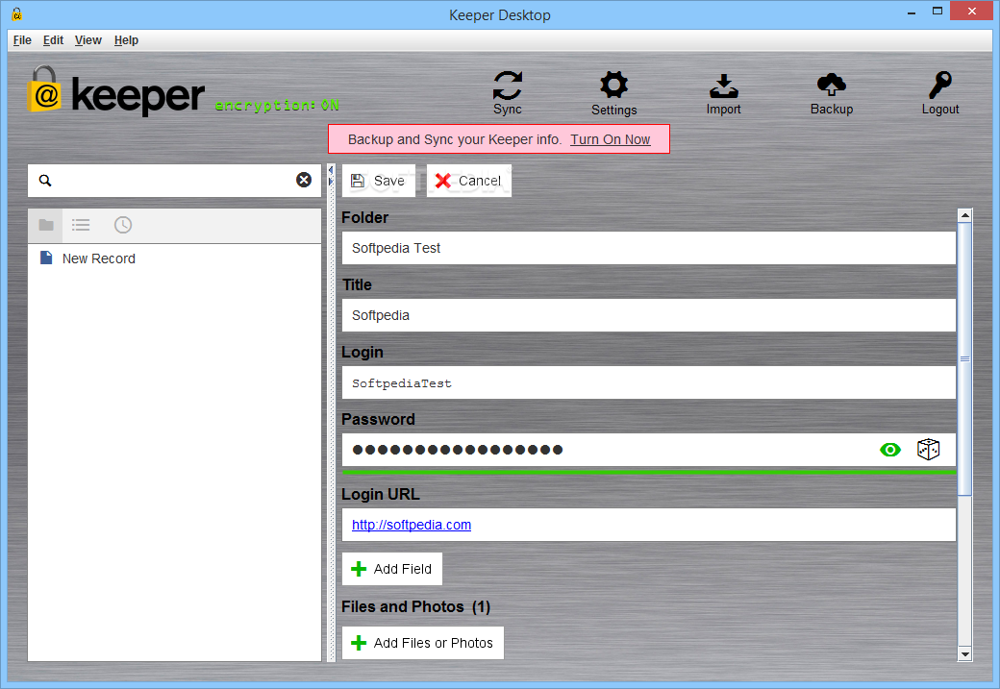Open the View menu
Screen dimensions: 1000x689
88,40
